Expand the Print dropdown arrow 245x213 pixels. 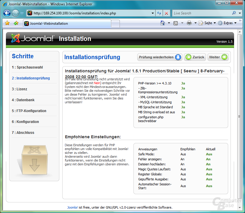click(195, 23)
